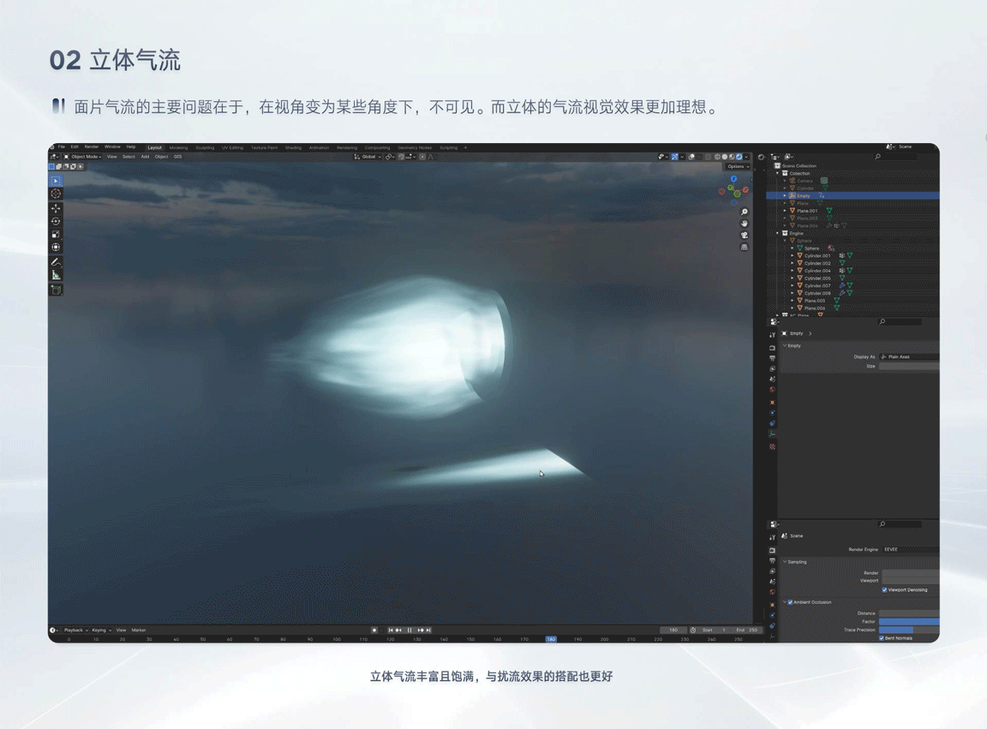Select the Measure tool
Viewport: 987px width, 729px height.
[x=56, y=275]
